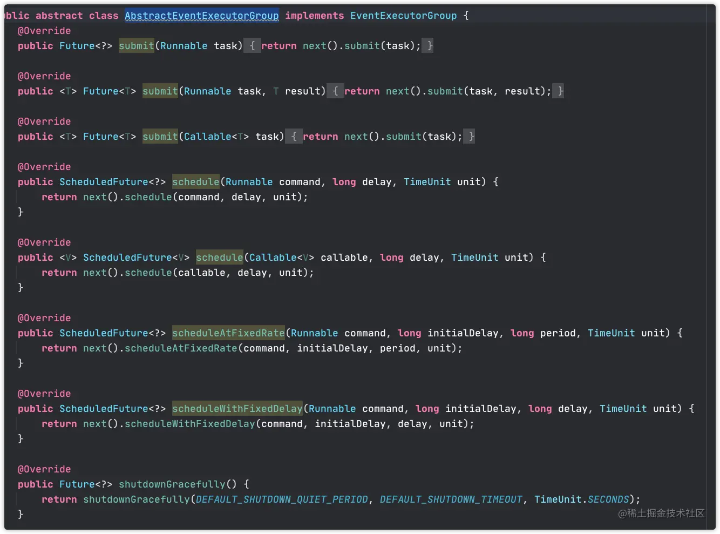Viewport: 720px width, 534px height.
Task: Click 'period' parameter in scheduleAtFixedRate declaration
Action: [x=558, y=333]
